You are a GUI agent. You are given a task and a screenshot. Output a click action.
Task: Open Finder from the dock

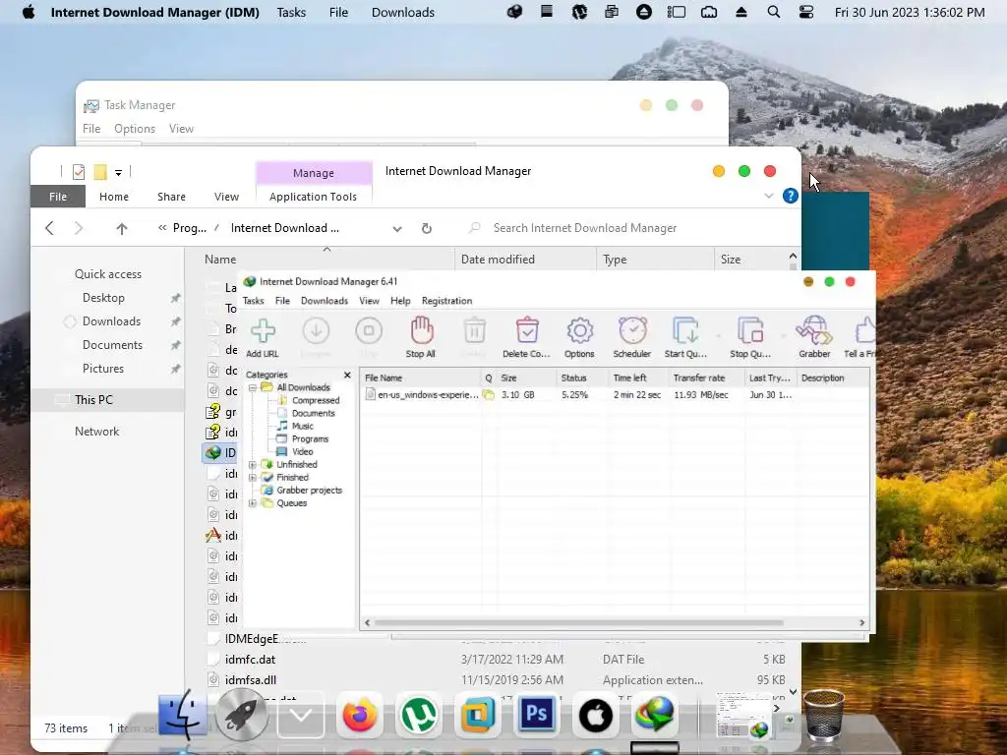[x=183, y=716]
